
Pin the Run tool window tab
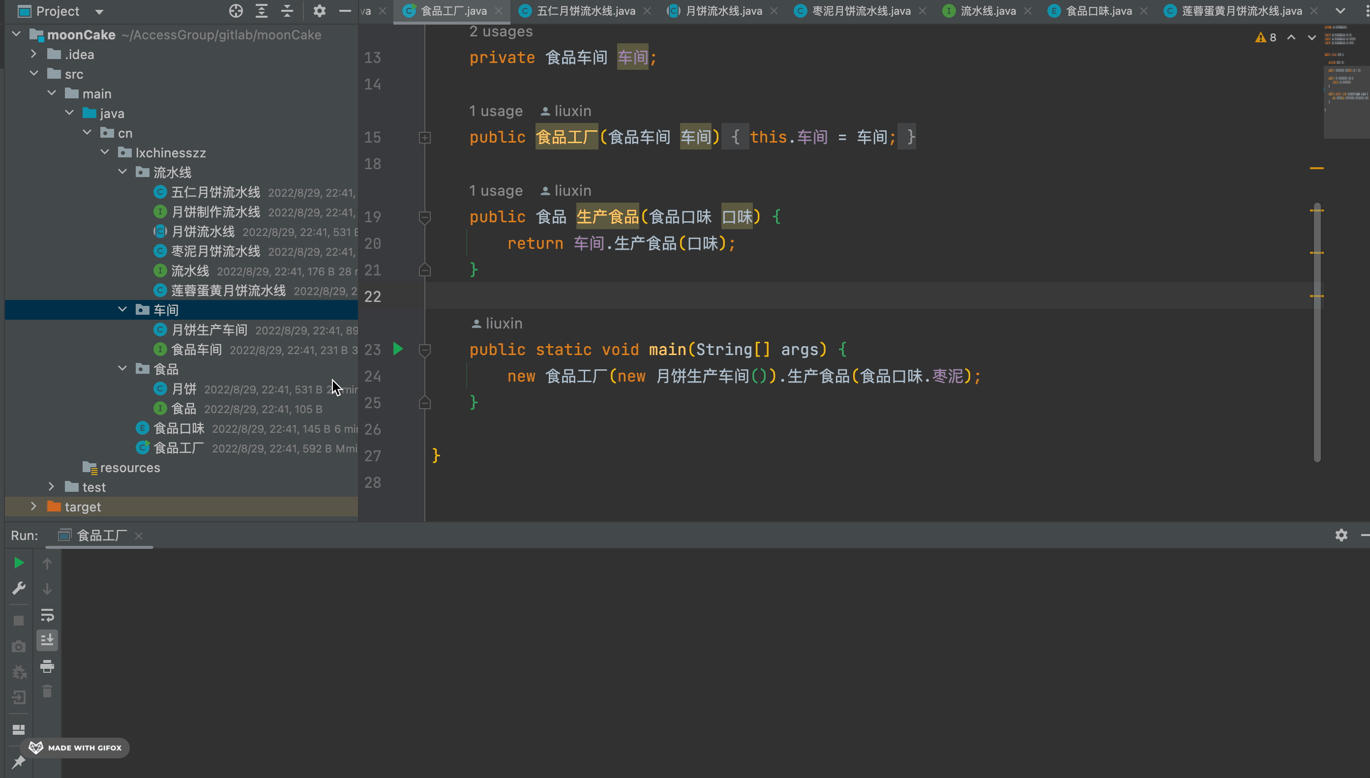pyautogui.click(x=19, y=761)
